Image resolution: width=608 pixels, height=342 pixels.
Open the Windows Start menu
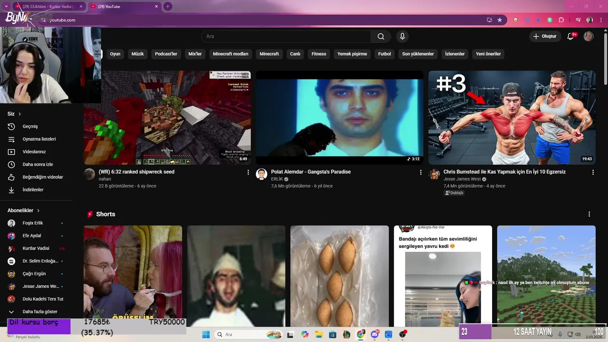tap(206, 334)
